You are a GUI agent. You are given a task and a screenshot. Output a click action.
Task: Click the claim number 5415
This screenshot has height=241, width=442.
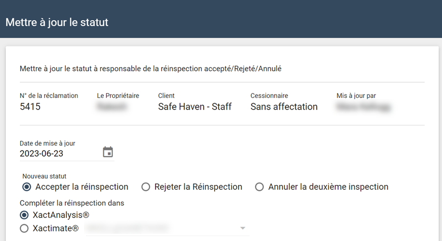tap(30, 107)
